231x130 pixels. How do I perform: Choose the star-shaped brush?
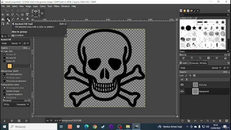click(x=194, y=28)
